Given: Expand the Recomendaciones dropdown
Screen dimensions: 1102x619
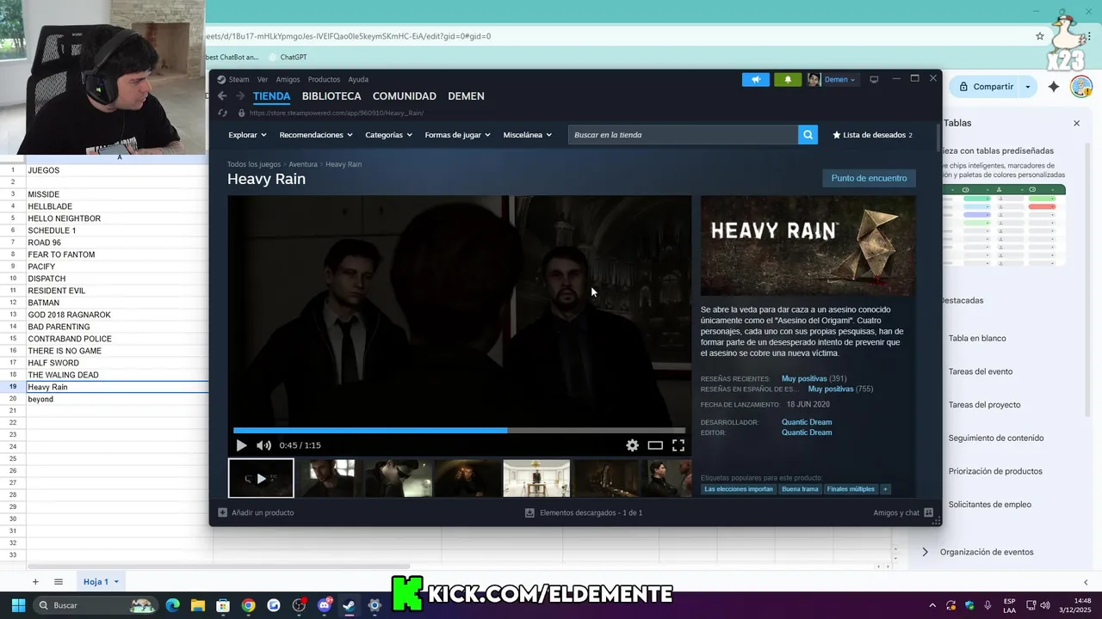Looking at the screenshot, I should (316, 135).
